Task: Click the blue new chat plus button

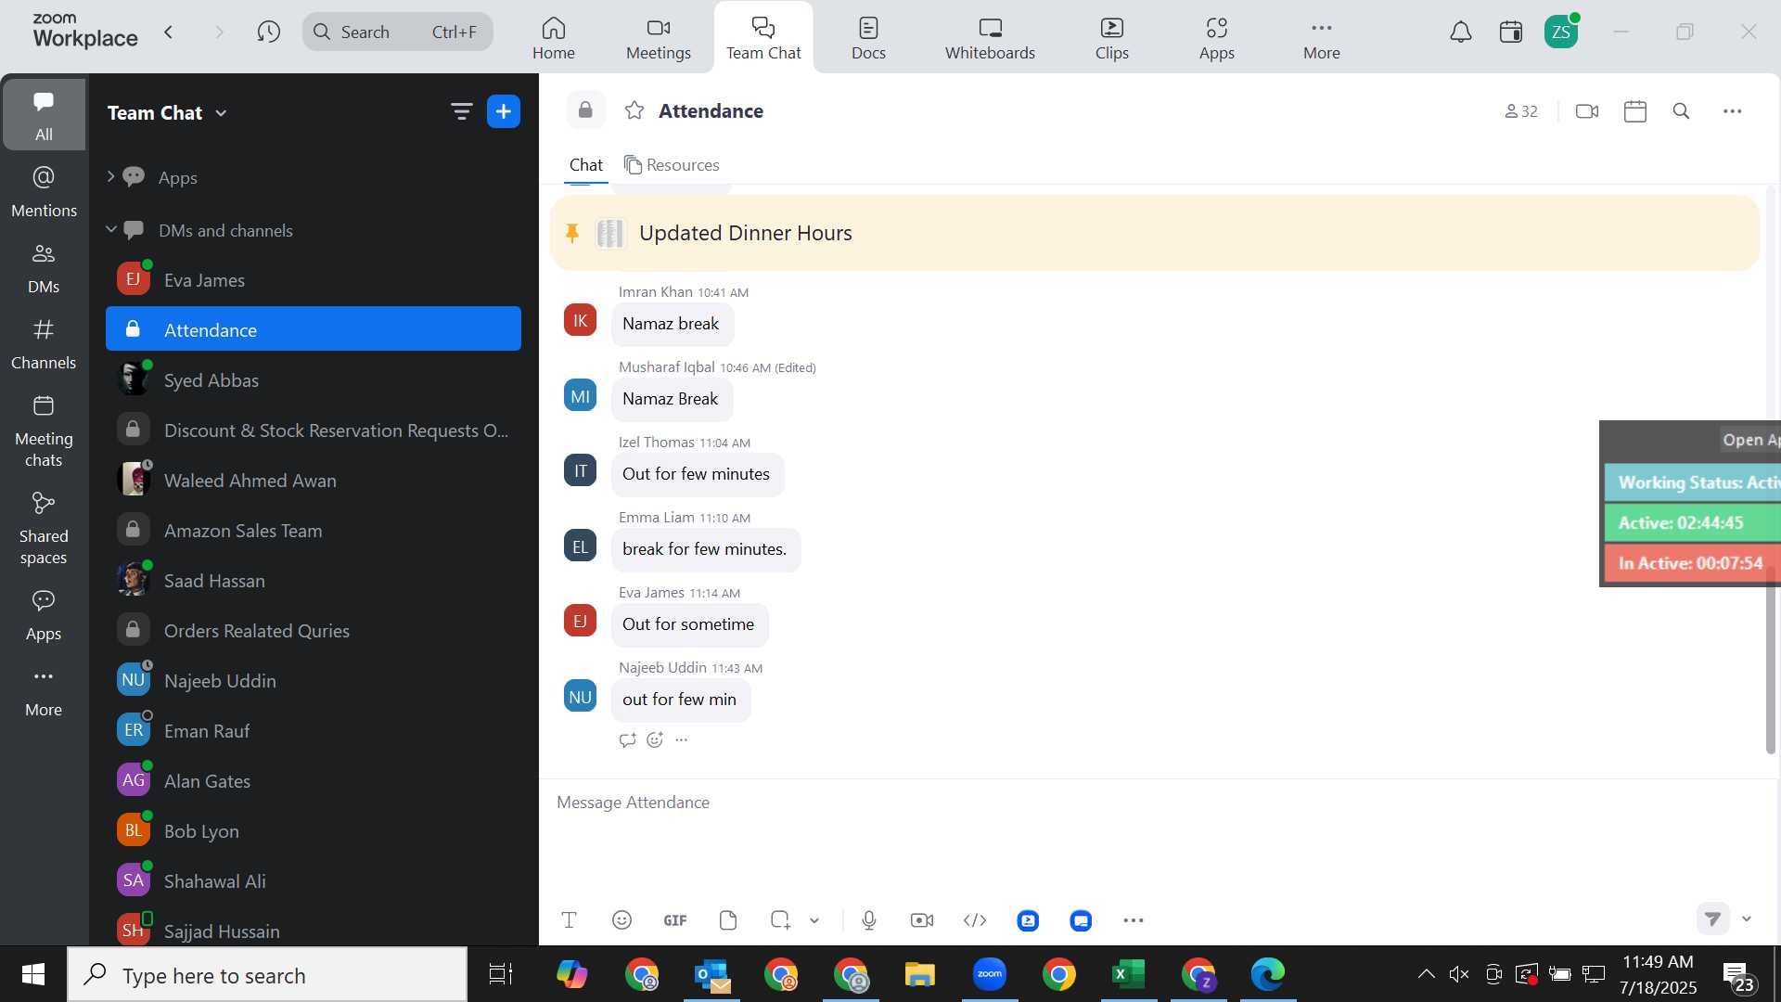Action: pyautogui.click(x=504, y=112)
